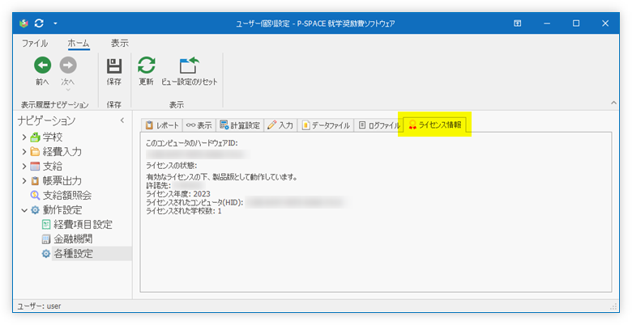Open Payment amount inquiry (支給額照会) item
Viewport: 632px width, 325px height.
[x=67, y=195]
